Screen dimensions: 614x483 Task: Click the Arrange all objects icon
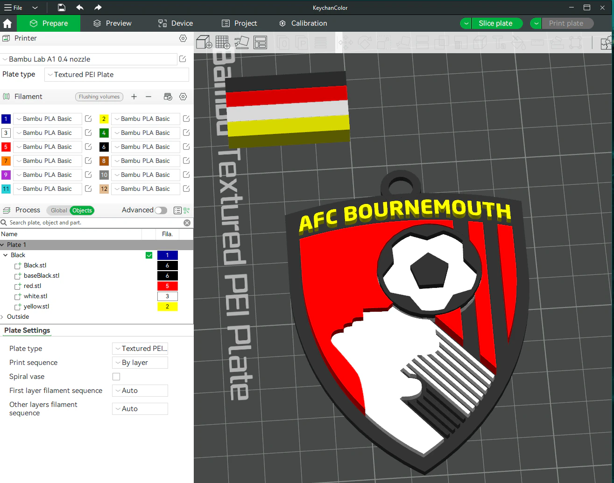(x=260, y=42)
